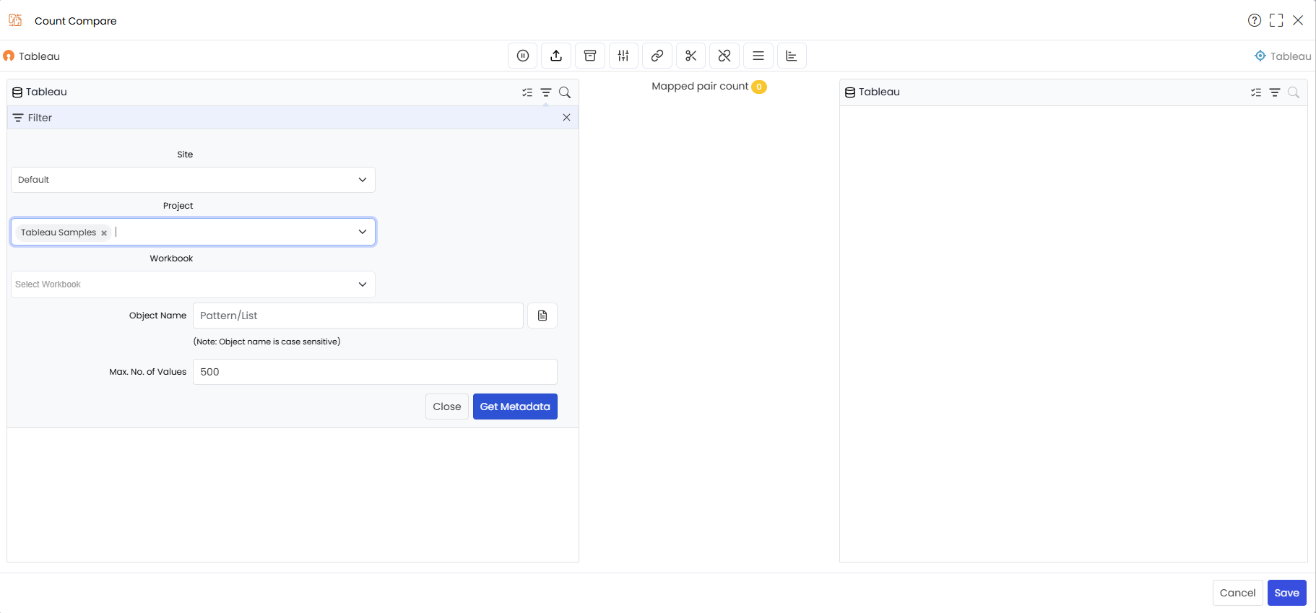This screenshot has height=613, width=1316.
Task: Open the Select Workbook dropdown
Action: pyautogui.click(x=193, y=284)
